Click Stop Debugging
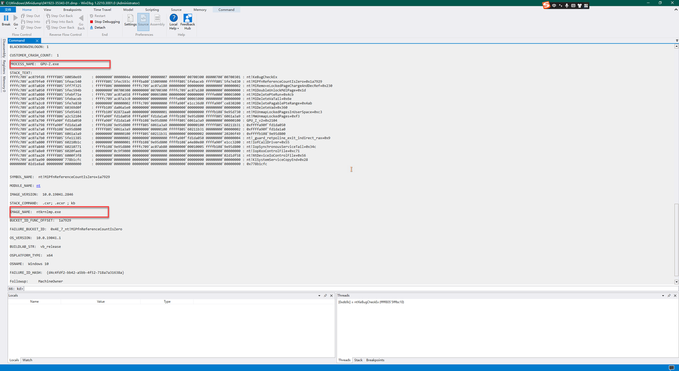This screenshot has height=371, width=679. pyautogui.click(x=105, y=22)
